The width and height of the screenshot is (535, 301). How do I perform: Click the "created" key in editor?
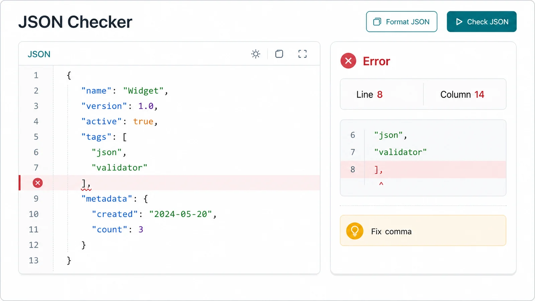(115, 214)
